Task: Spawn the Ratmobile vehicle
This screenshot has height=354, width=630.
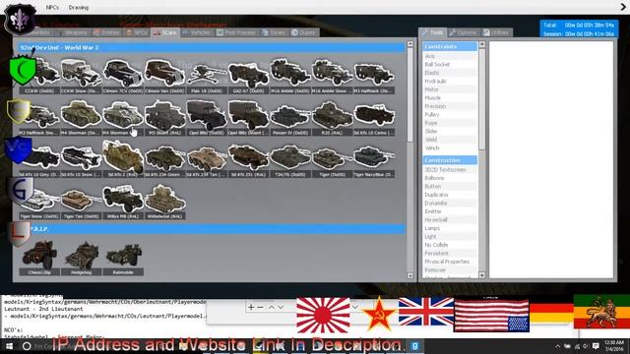Action: pos(122,258)
